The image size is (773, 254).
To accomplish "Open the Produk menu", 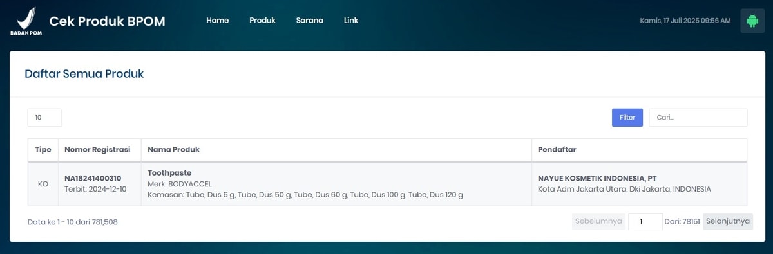I will (262, 20).
